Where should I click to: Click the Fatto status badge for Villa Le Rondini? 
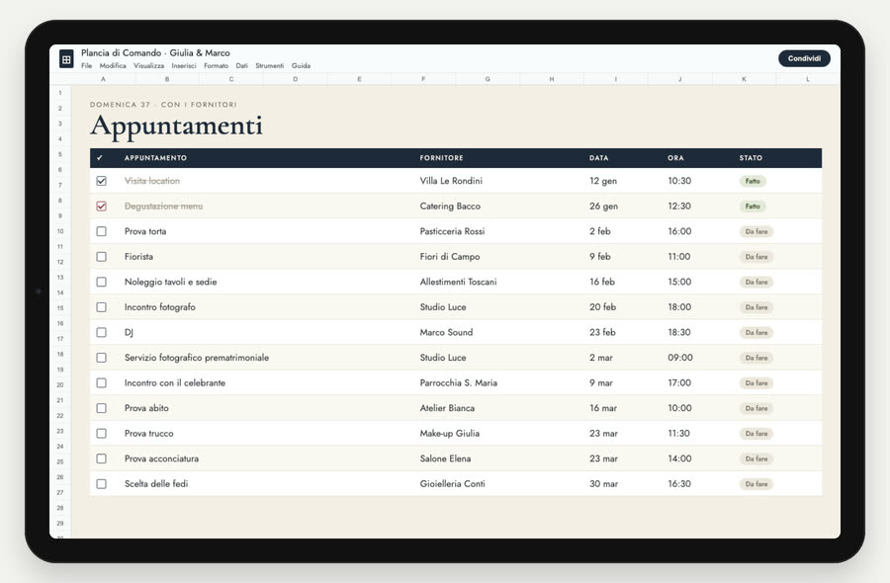[x=753, y=181]
